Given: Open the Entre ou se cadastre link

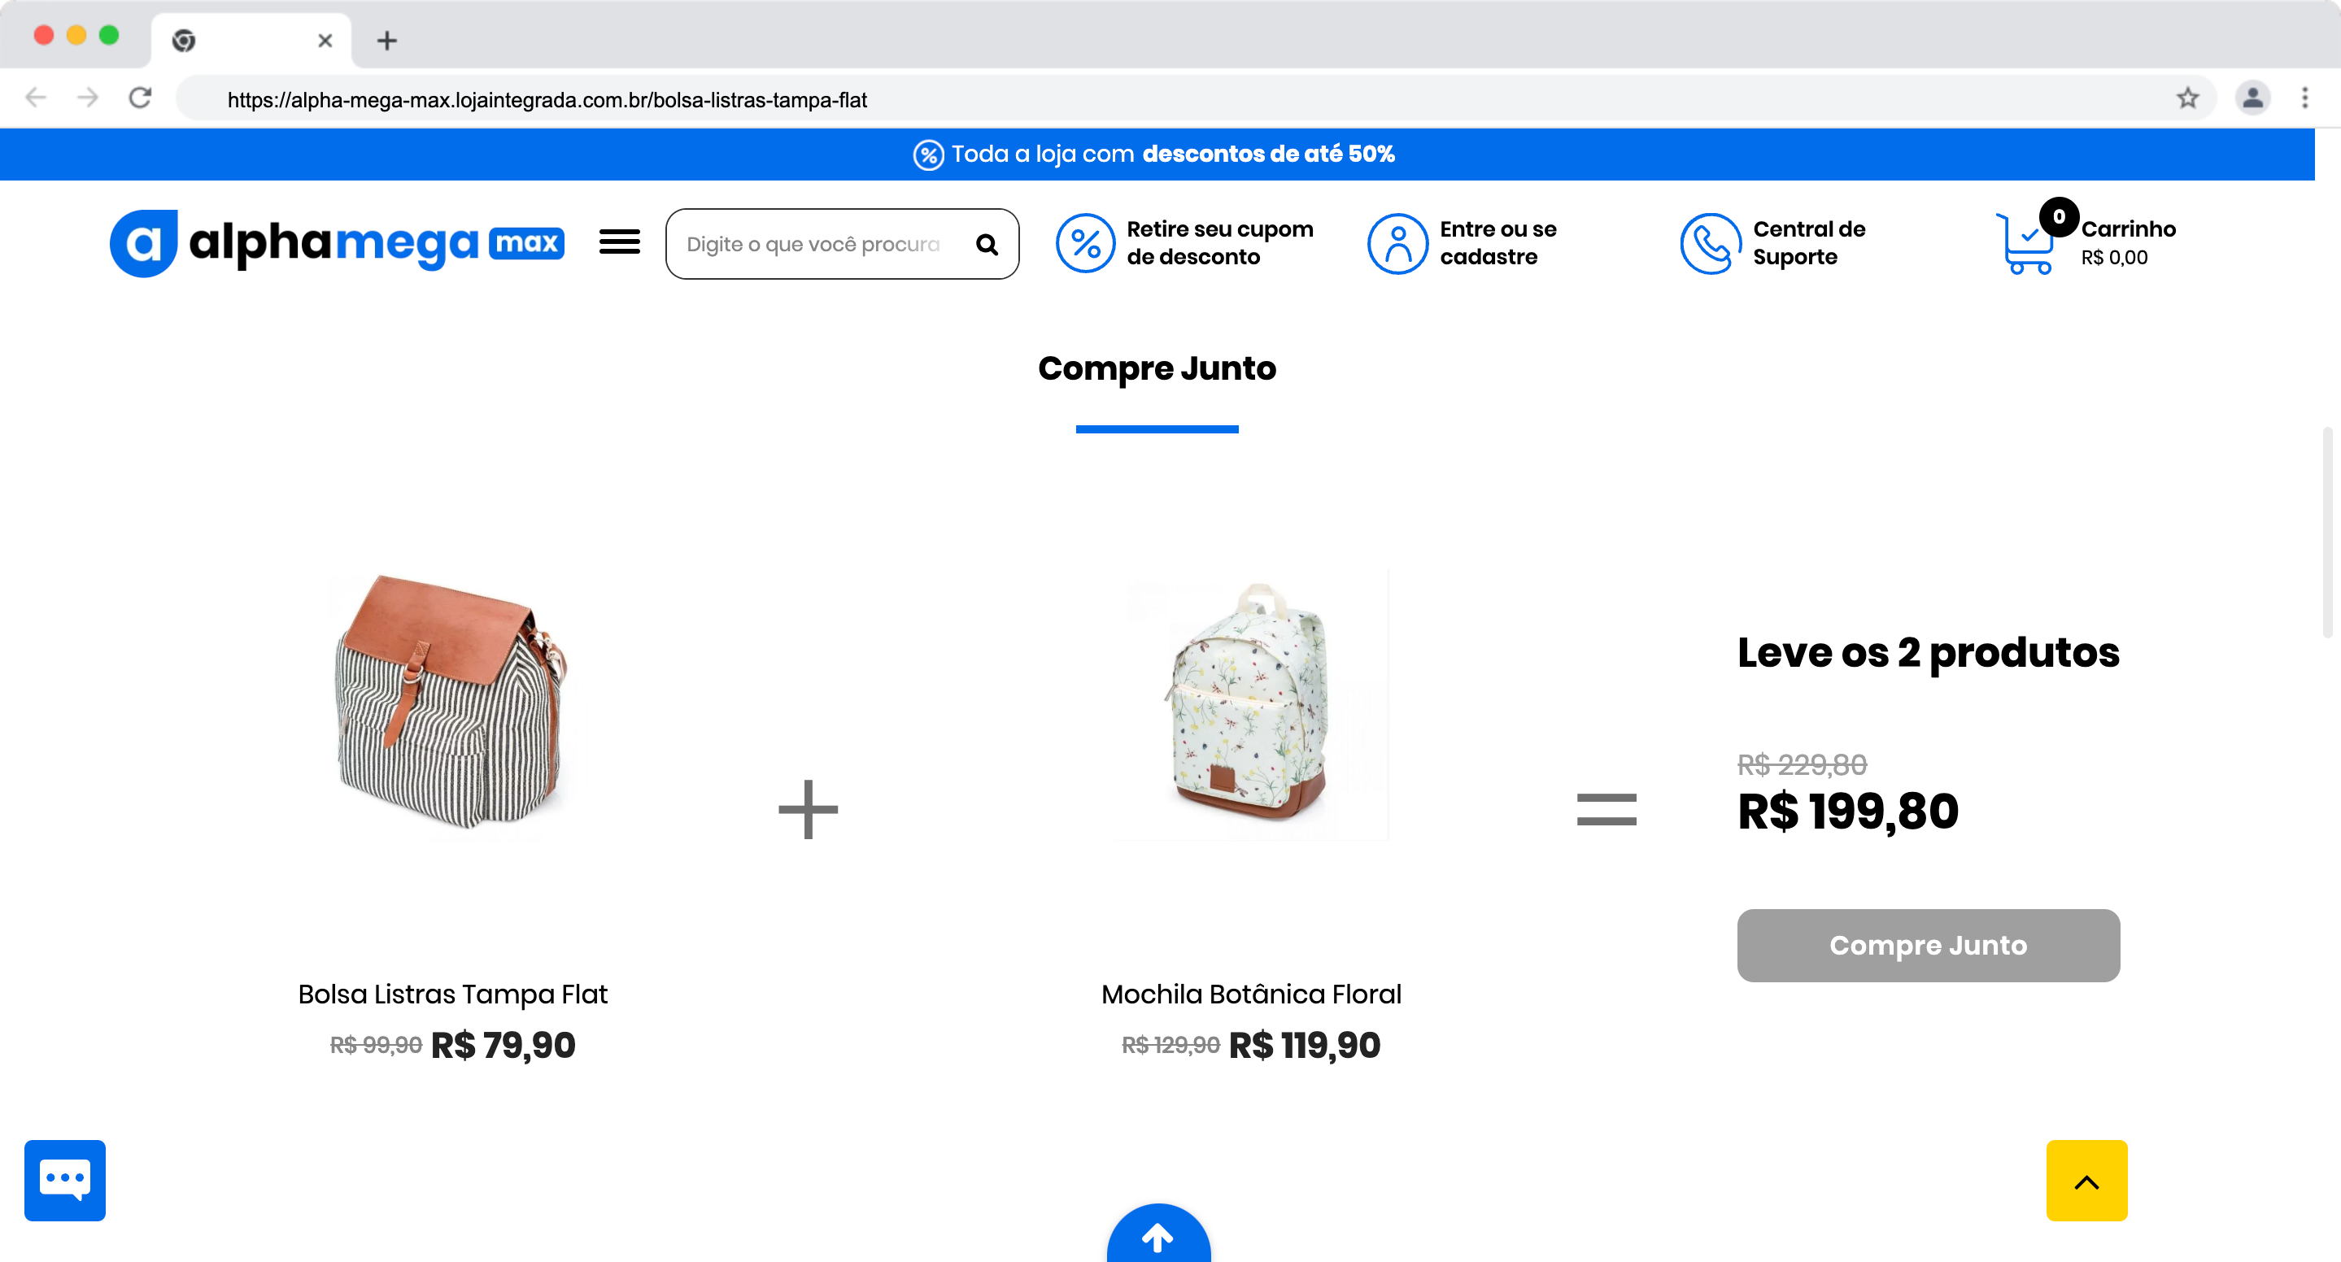Looking at the screenshot, I should pos(1497,242).
